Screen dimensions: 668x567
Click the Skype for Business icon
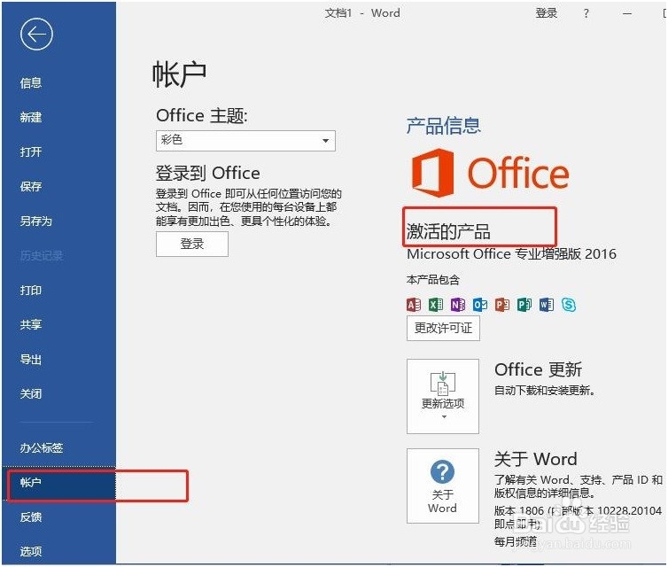[569, 305]
